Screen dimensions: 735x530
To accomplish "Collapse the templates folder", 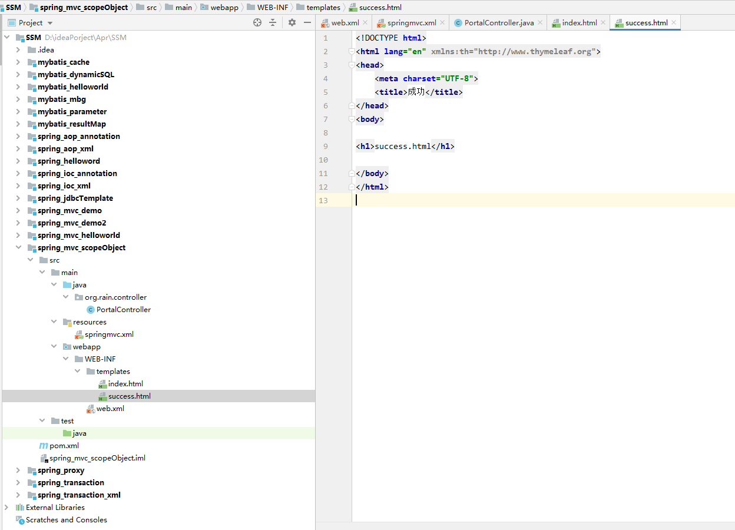I will pos(77,372).
